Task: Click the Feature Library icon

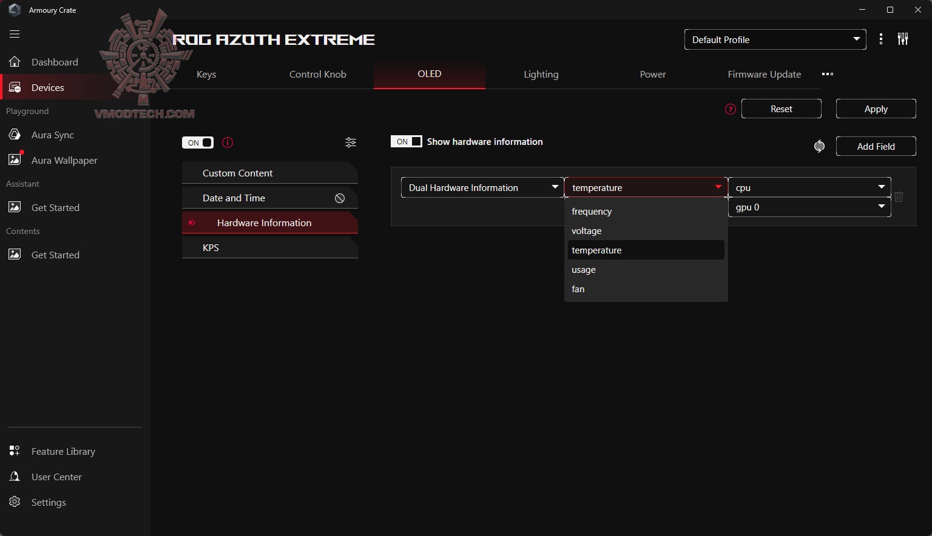Action: [x=15, y=451]
